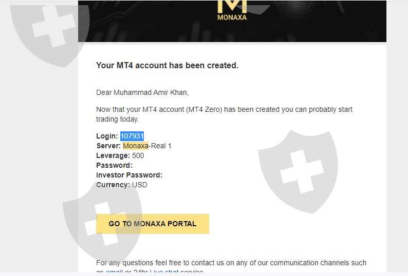408x276 pixels.
Task: Click the highlighted login number 107931
Action: point(132,136)
